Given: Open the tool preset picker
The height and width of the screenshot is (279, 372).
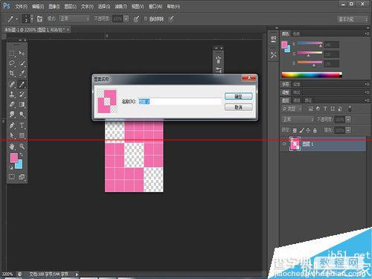Looking at the screenshot, I should pos(12,19).
